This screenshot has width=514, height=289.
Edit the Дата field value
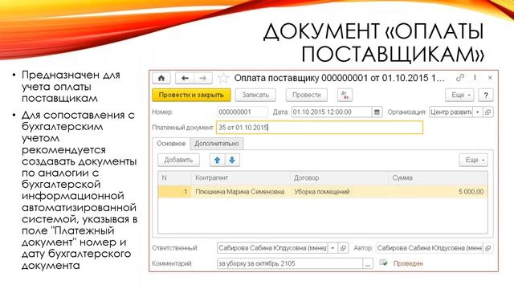332,112
